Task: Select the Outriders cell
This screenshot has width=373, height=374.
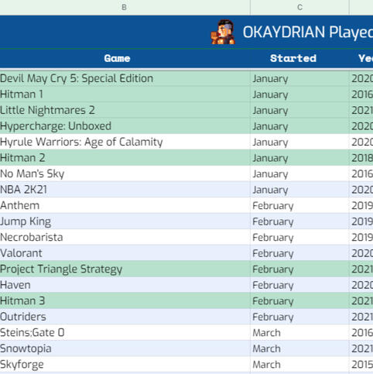Action: point(125,317)
